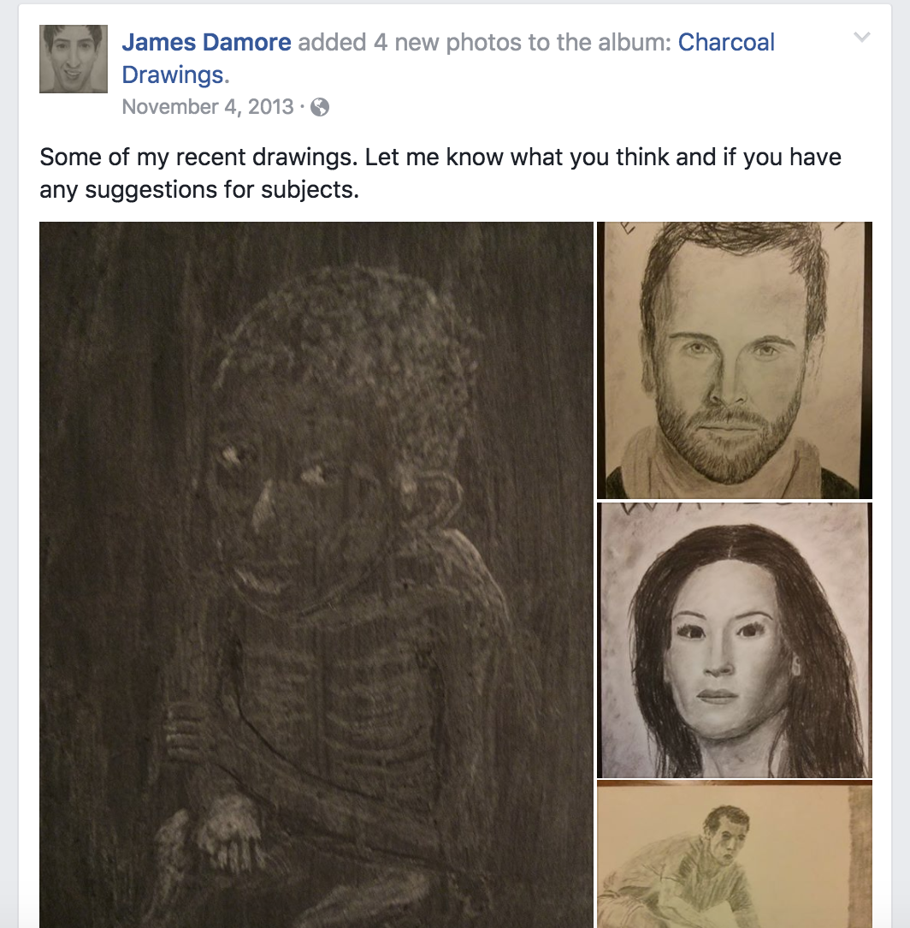Expand the post options chevron arrow
910x928 pixels.
[862, 38]
